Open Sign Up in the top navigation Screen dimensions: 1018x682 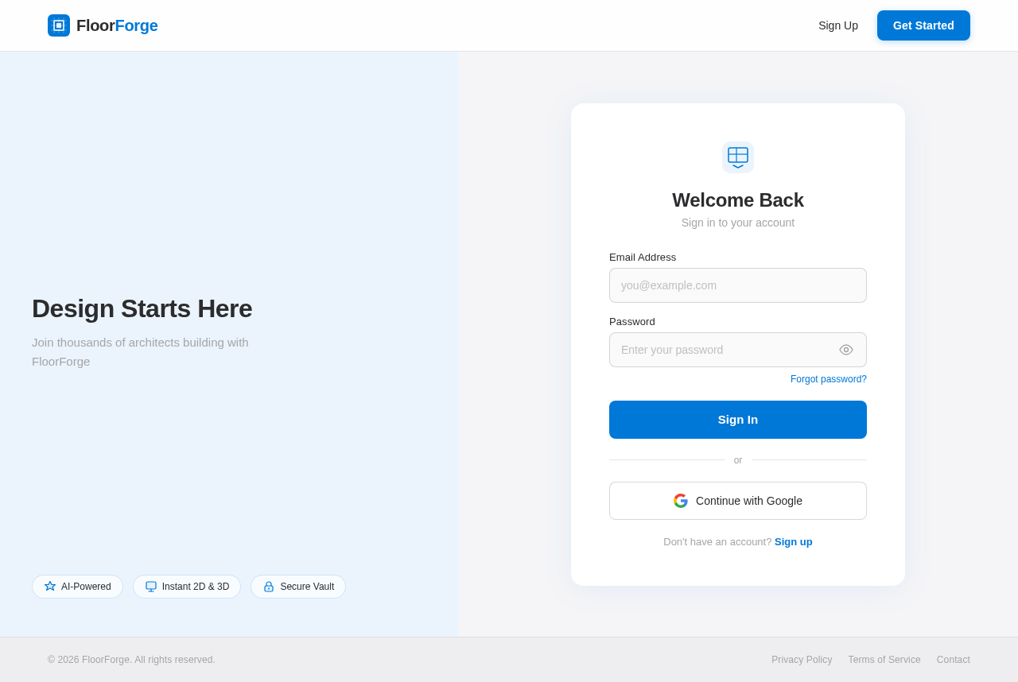point(838,25)
